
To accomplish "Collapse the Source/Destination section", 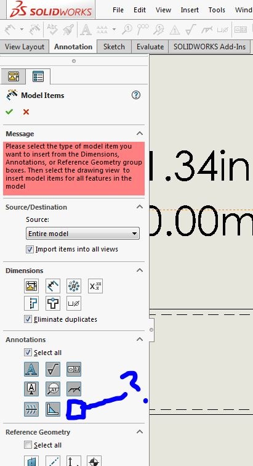I will [139, 207].
